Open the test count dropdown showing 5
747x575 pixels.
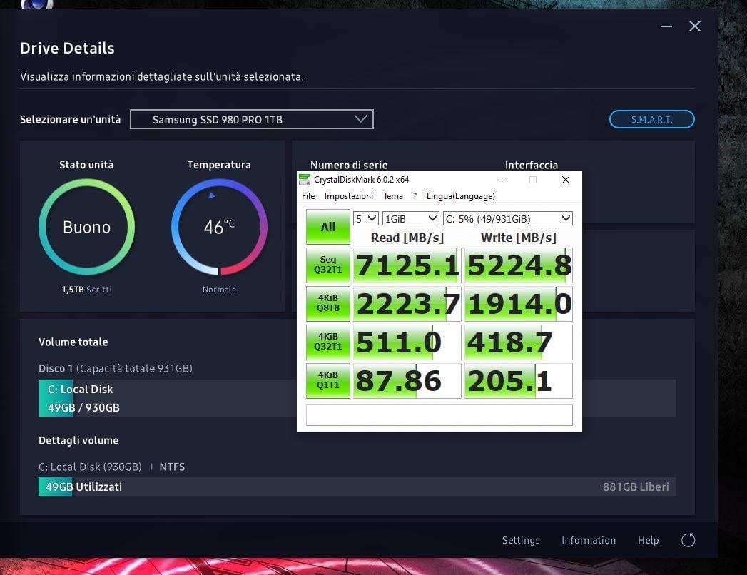point(365,219)
